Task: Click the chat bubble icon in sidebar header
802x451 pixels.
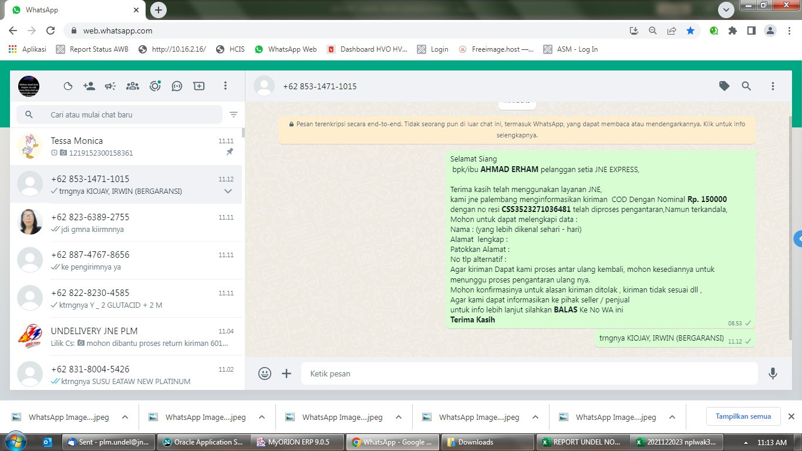Action: click(177, 86)
